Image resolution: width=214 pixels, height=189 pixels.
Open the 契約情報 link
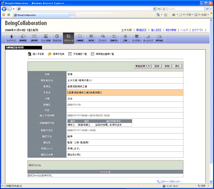(171, 30)
